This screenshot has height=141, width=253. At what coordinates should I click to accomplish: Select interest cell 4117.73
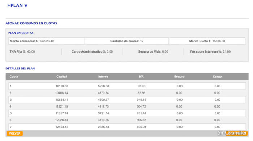tap(103, 106)
